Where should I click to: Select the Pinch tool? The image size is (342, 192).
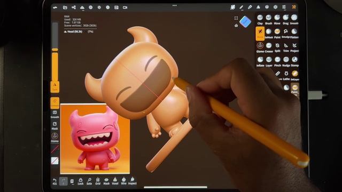click(x=277, y=62)
